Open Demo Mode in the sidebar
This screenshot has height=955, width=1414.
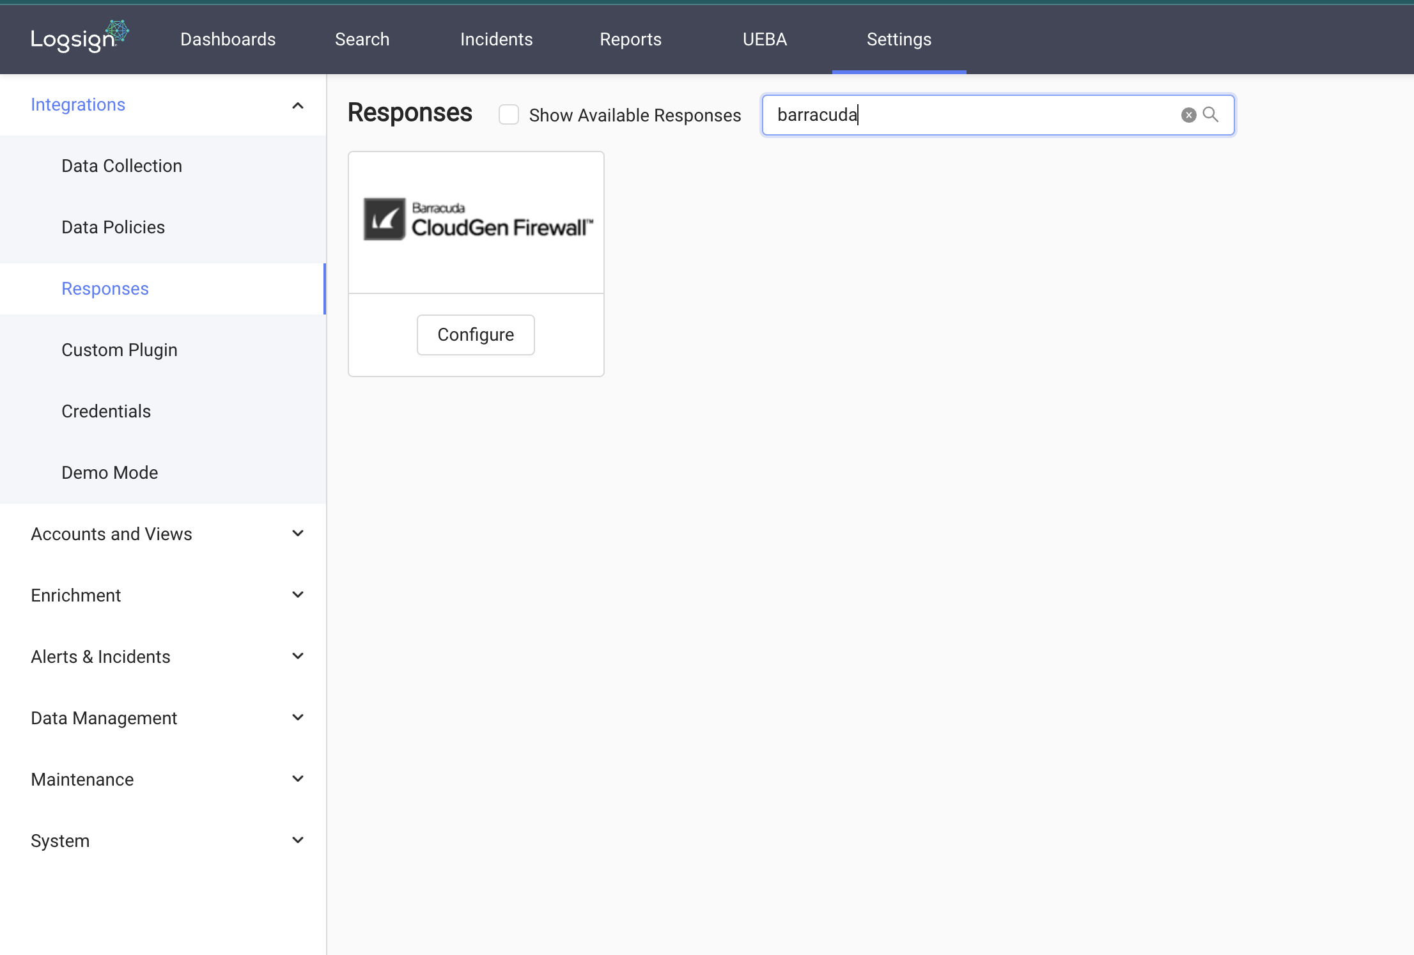(163, 473)
